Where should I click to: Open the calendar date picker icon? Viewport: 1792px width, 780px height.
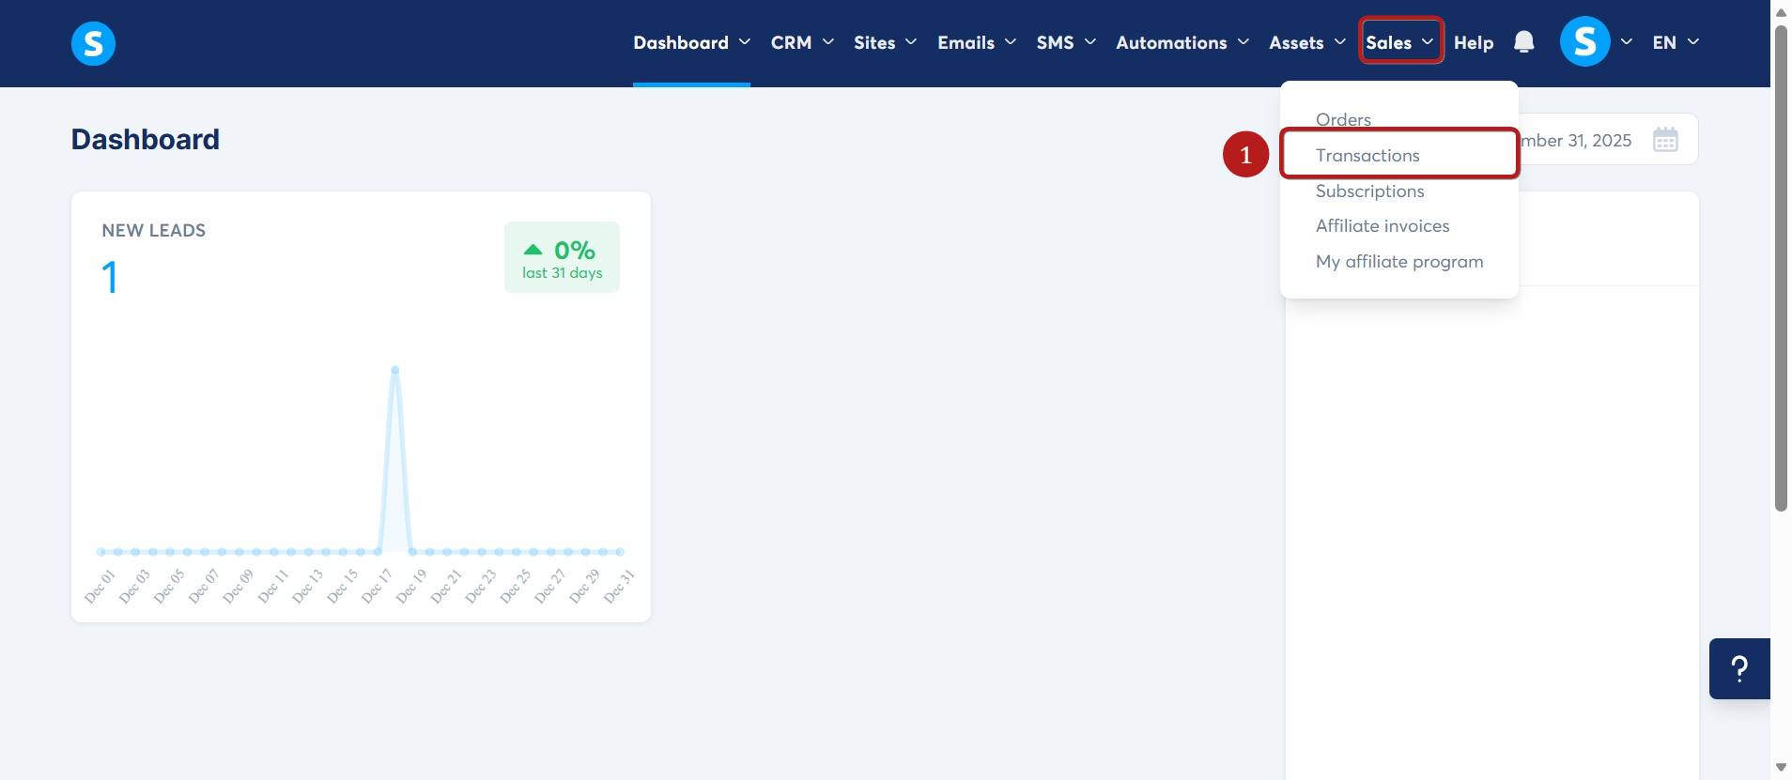[1665, 140]
